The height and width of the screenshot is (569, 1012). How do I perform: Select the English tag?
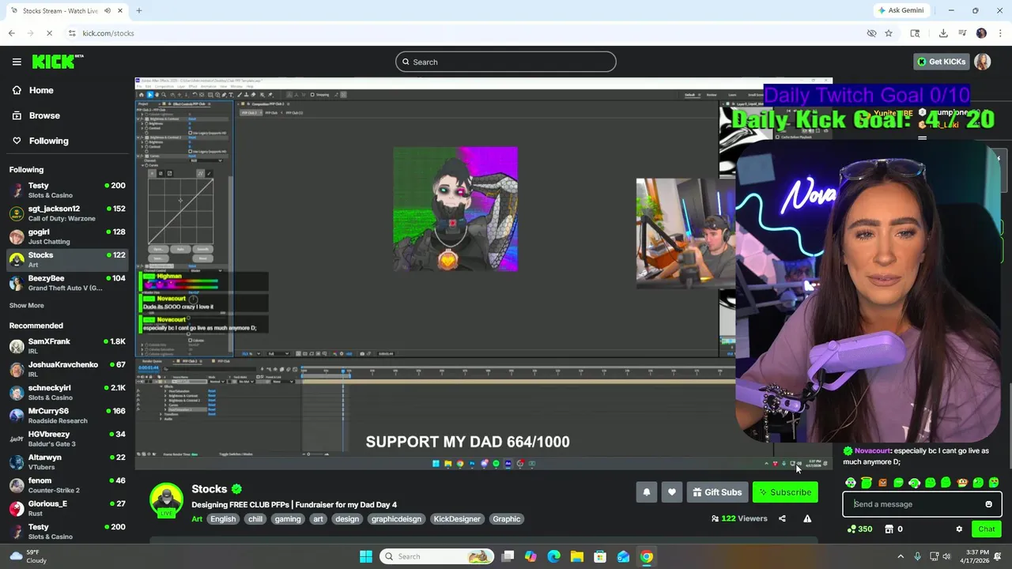click(223, 519)
